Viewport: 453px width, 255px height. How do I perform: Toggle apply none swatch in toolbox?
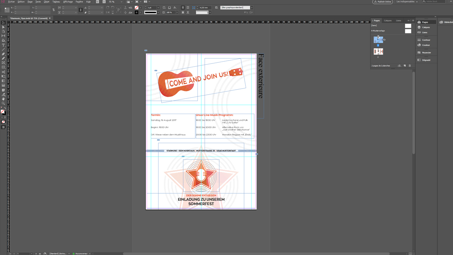(4, 122)
